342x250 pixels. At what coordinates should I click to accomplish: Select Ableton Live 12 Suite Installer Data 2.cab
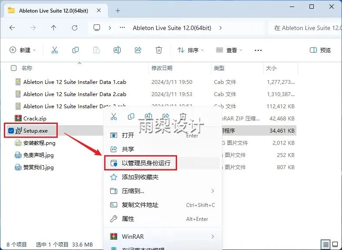click(75, 94)
